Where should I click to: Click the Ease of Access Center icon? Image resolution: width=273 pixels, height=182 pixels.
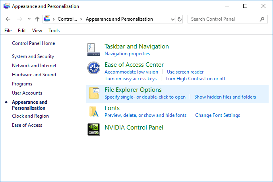click(94, 68)
